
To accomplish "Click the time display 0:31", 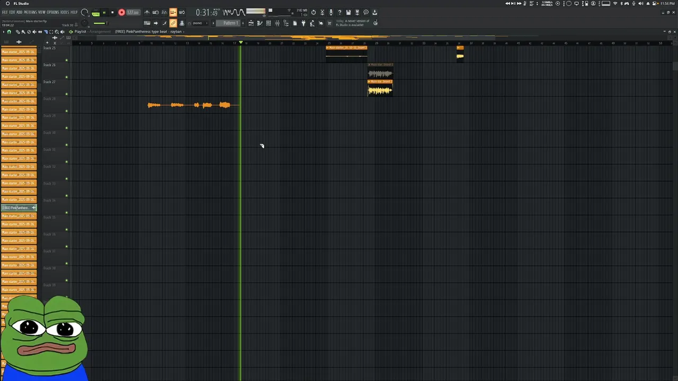I will point(207,12).
